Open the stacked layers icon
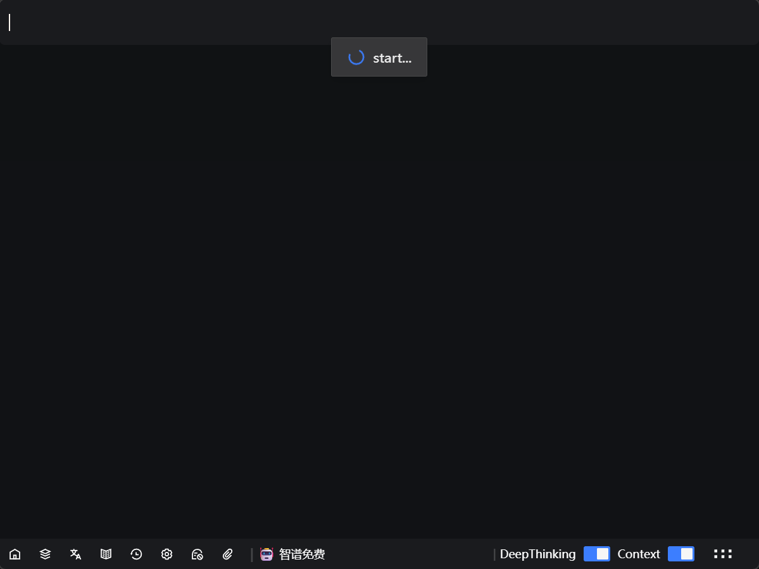Image resolution: width=759 pixels, height=569 pixels. coord(45,554)
